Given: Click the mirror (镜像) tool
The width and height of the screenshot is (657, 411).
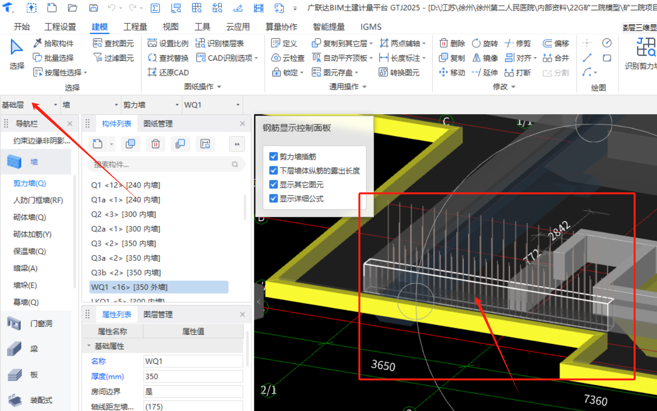Looking at the screenshot, I should pyautogui.click(x=485, y=58).
